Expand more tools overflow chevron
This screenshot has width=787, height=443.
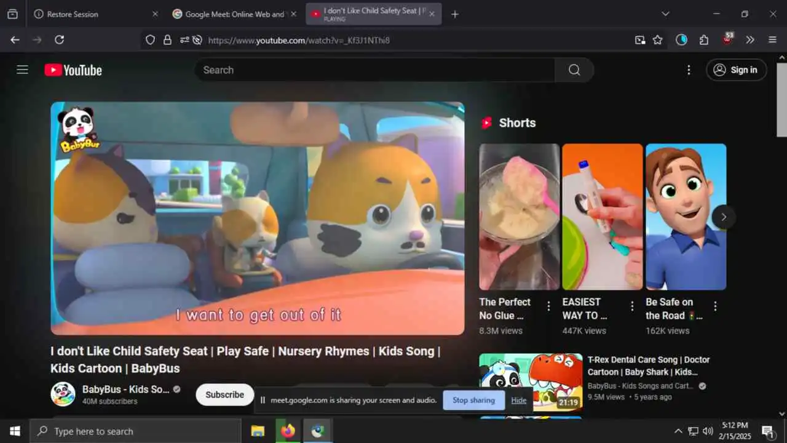click(x=749, y=40)
